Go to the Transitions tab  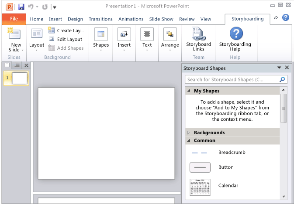(x=100, y=19)
